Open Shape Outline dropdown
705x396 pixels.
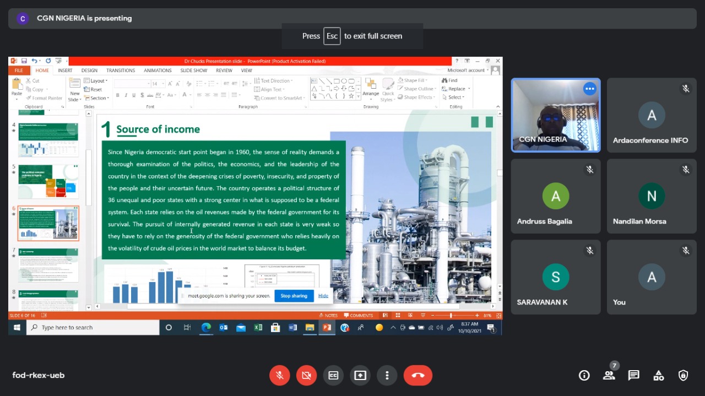[x=416, y=89]
